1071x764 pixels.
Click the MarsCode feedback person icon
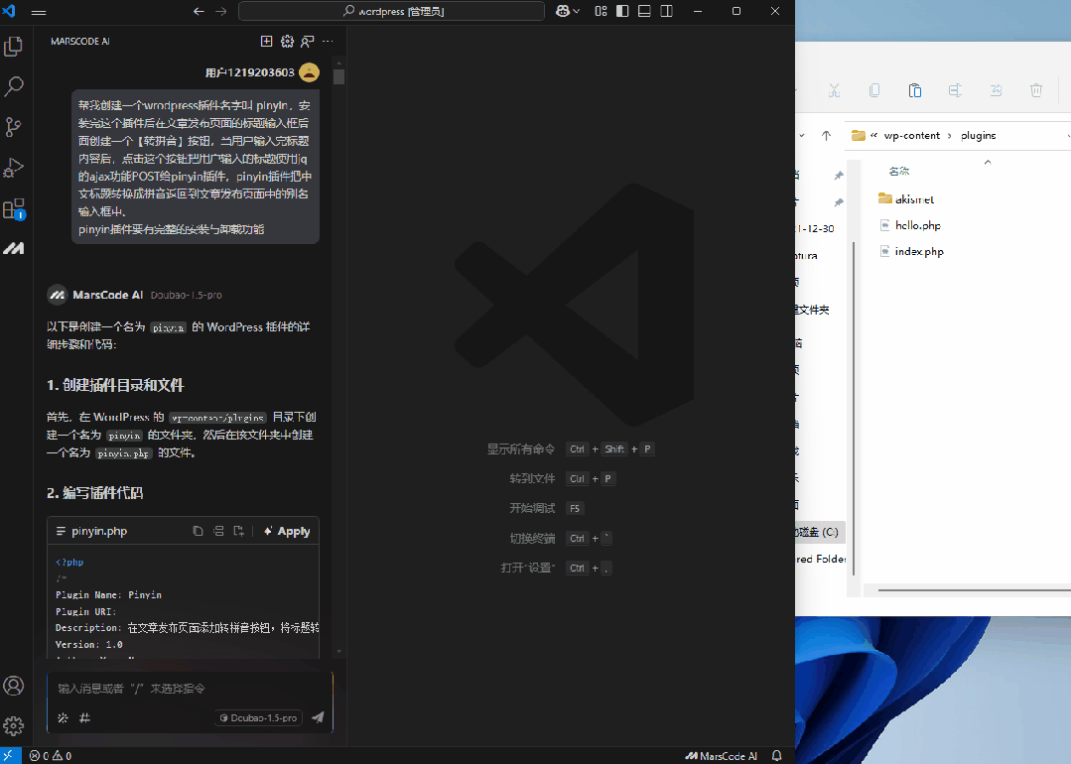(308, 42)
